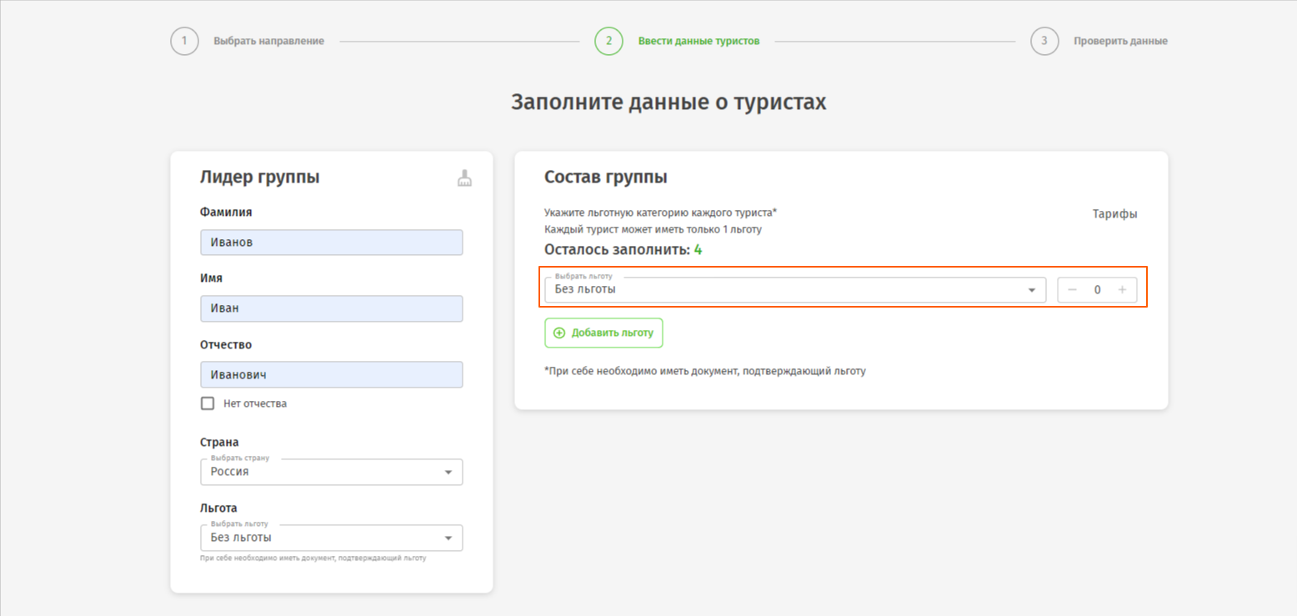The height and width of the screenshot is (616, 1297).
Task: Click the tourist count number field
Action: point(1097,289)
